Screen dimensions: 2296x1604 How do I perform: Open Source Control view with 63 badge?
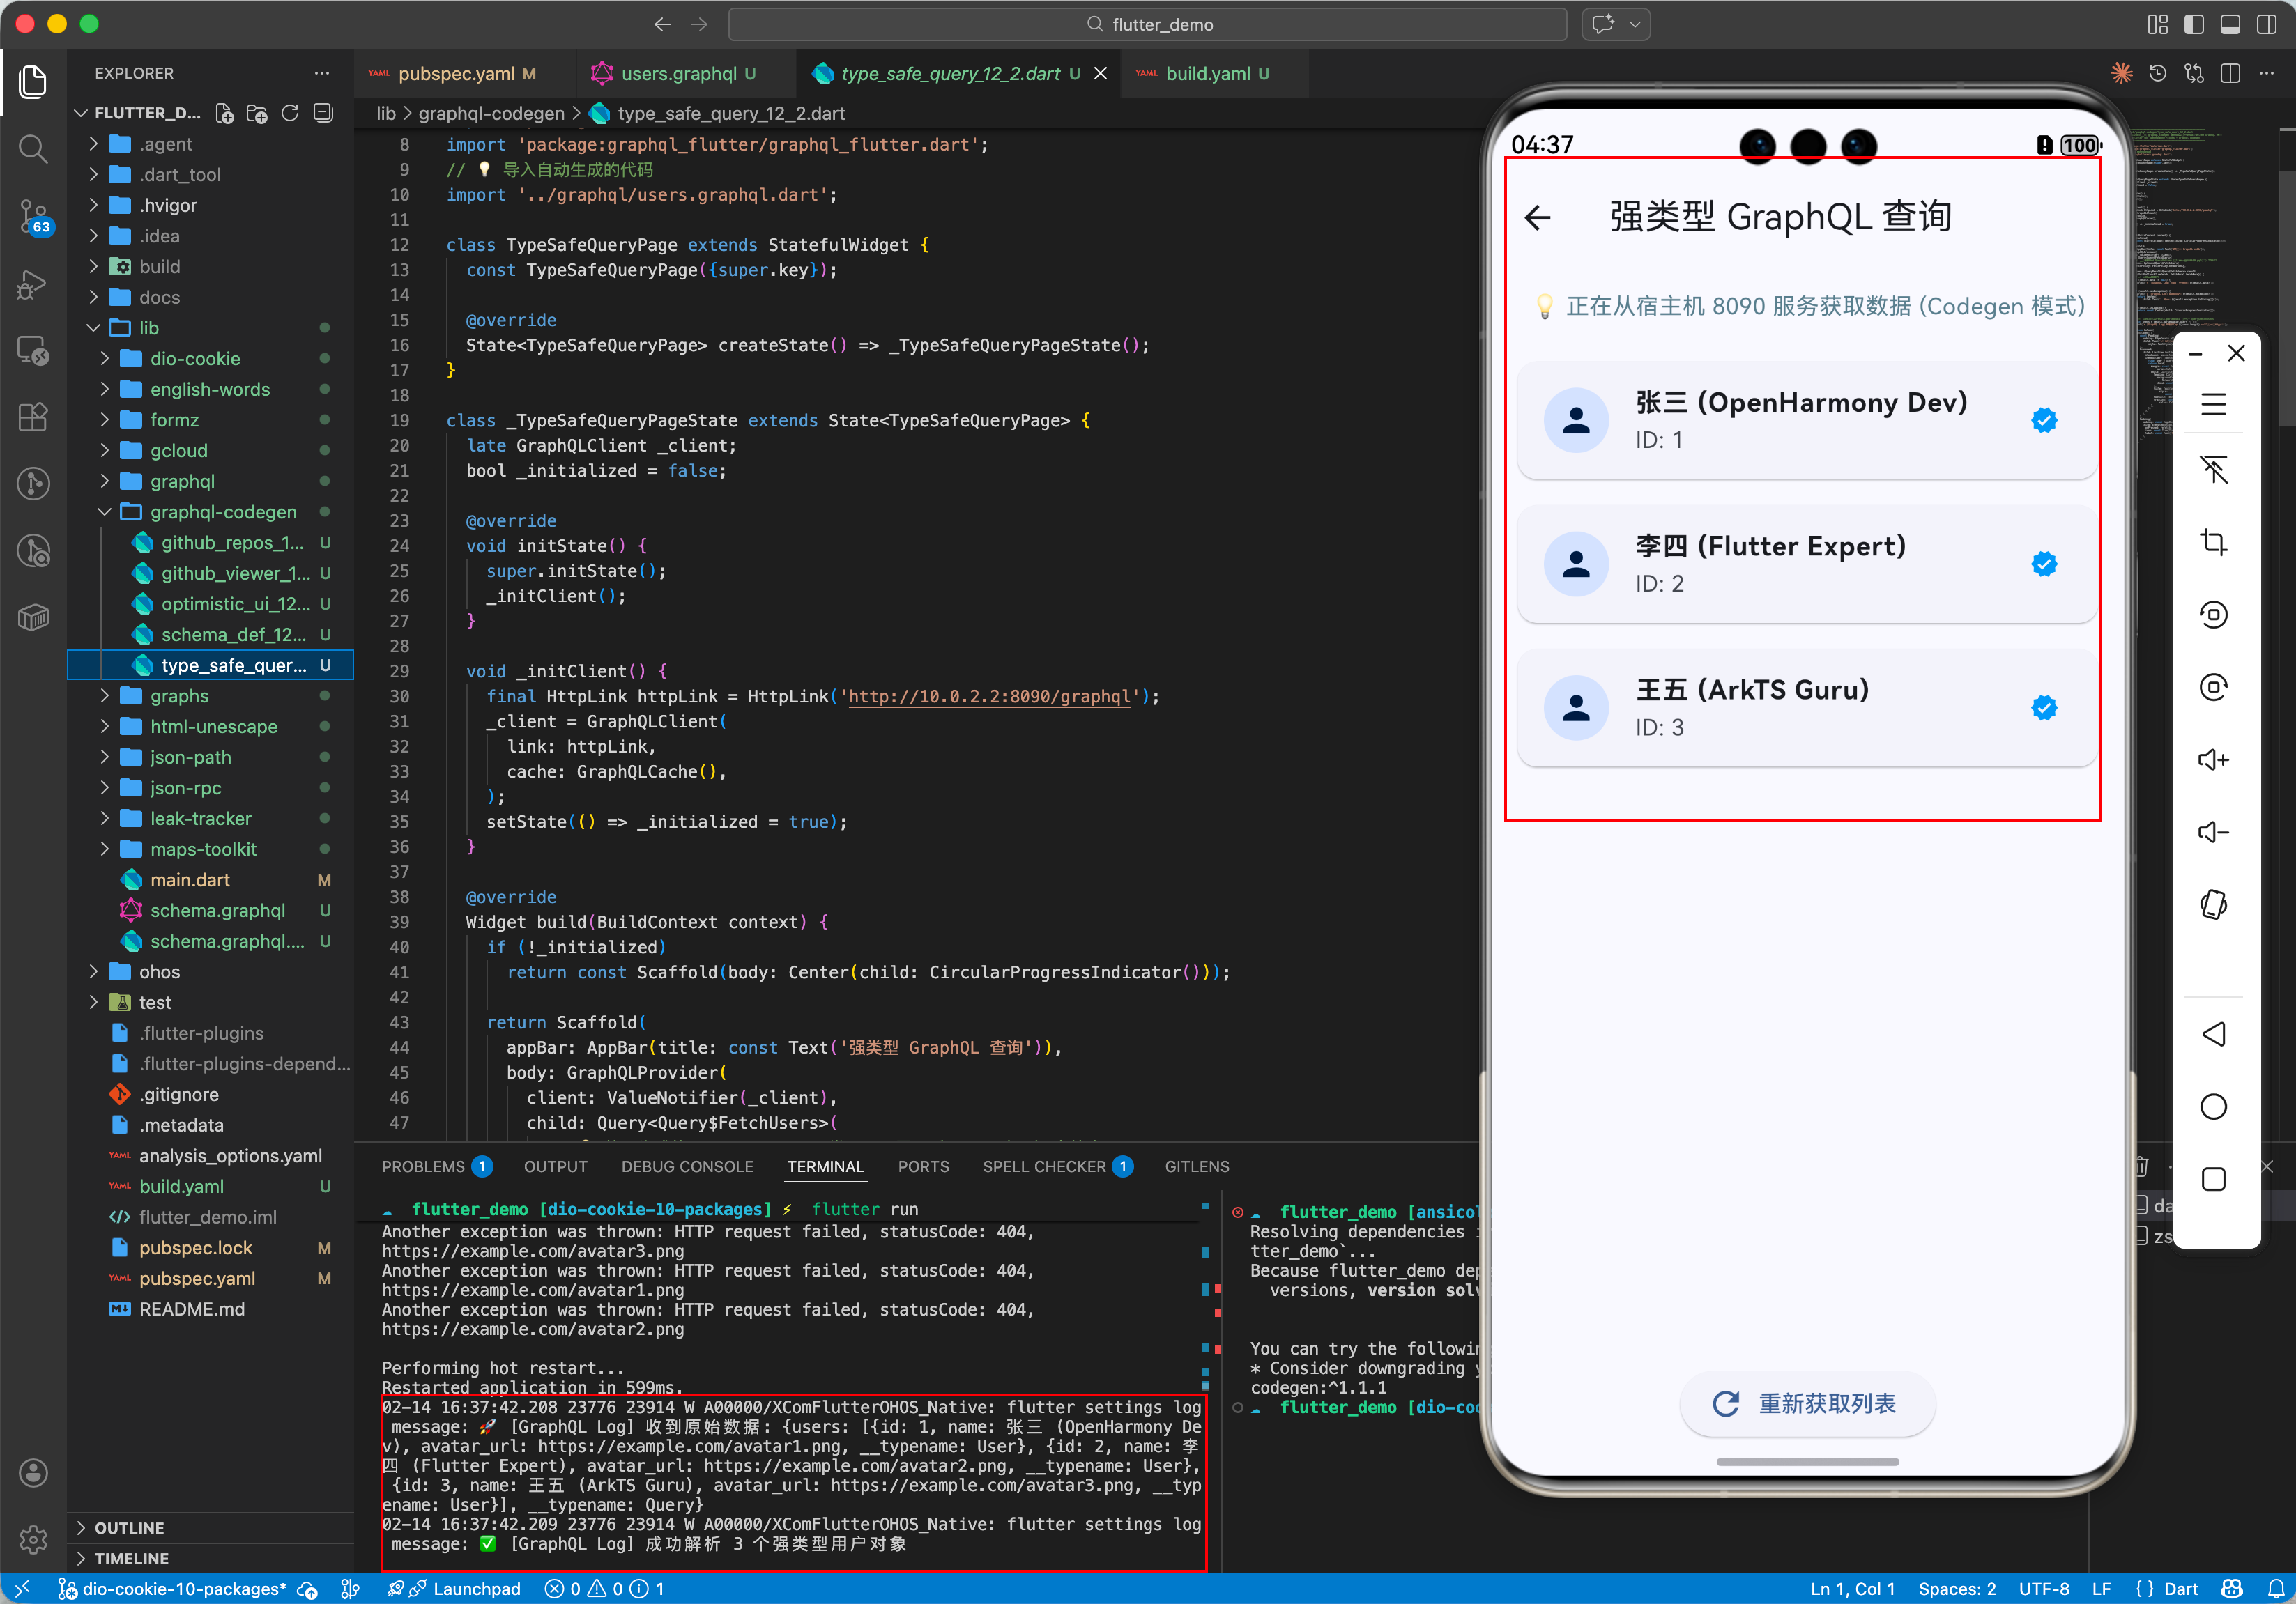tap(32, 215)
